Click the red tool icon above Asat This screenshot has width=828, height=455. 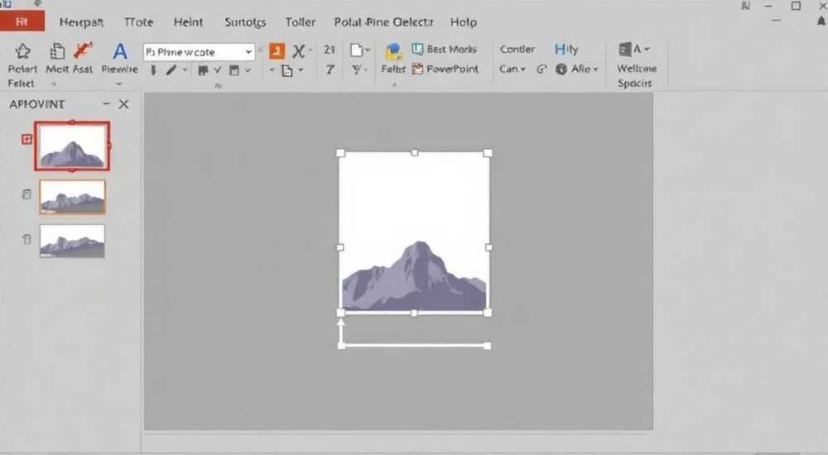pos(83,50)
